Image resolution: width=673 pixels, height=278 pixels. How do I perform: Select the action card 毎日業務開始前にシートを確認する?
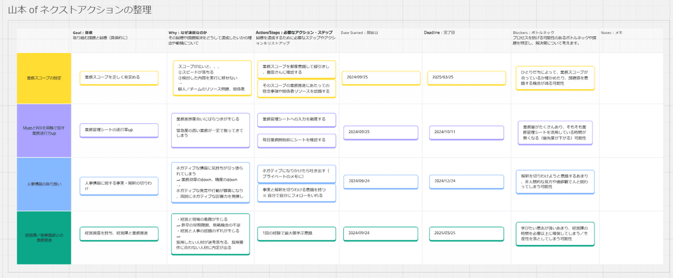click(x=297, y=140)
